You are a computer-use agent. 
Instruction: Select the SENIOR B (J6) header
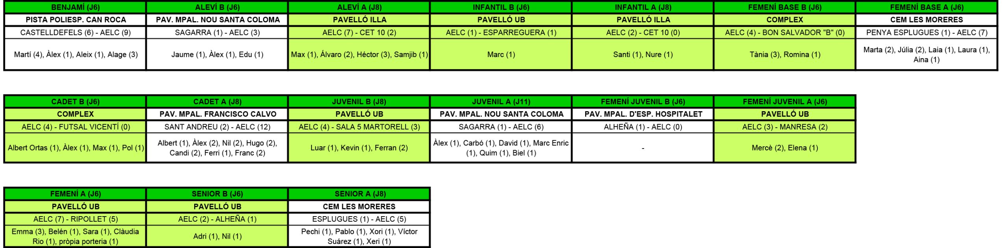(217, 194)
